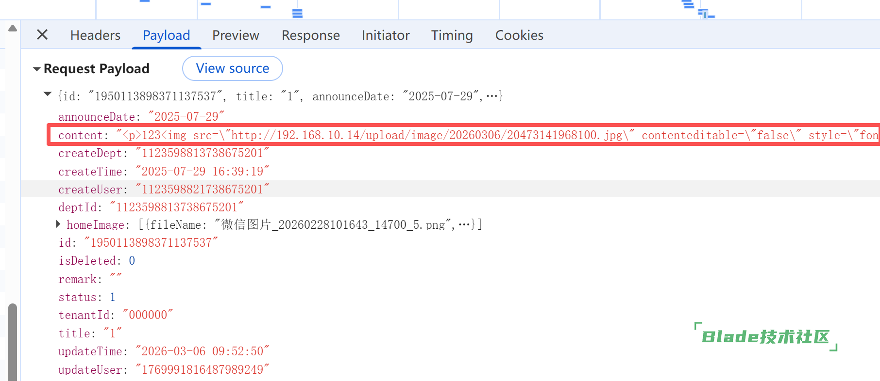880x381 pixels.
Task: Switch to the Headers tab
Action: point(95,35)
